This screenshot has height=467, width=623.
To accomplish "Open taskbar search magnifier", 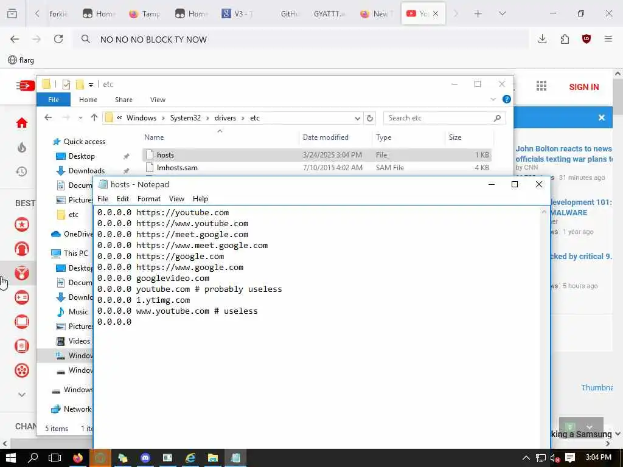I will (x=33, y=458).
